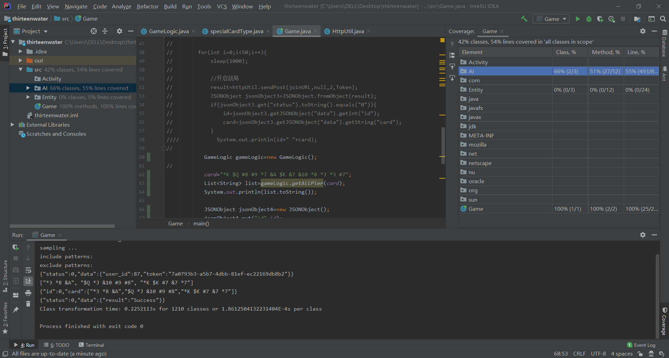This screenshot has height=358, width=669.
Task: Open the 6: TODO tool window
Action: [56, 345]
